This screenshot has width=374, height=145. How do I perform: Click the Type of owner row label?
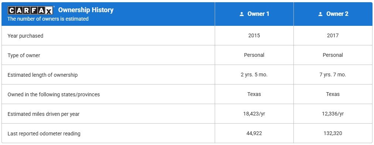pyautogui.click(x=24, y=55)
